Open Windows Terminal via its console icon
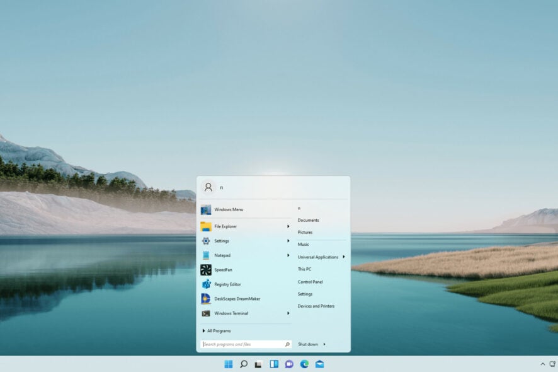 [x=206, y=313]
